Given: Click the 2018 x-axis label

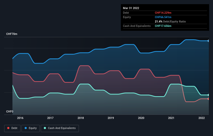Looking at the screenshot, I should (x=81, y=118).
